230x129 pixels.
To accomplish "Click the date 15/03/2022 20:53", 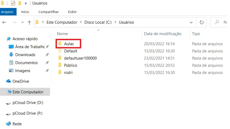I will (159, 65).
